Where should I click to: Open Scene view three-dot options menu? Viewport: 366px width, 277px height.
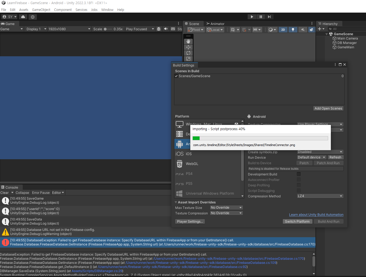[x=312, y=24]
